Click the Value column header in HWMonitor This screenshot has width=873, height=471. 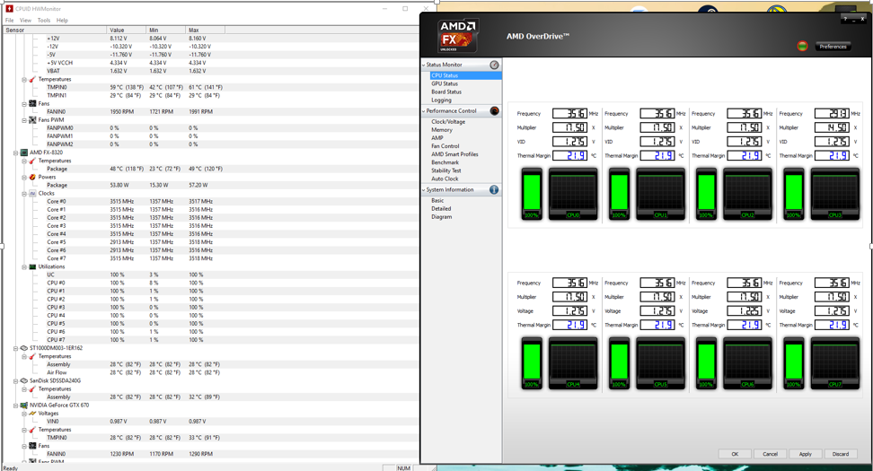127,30
